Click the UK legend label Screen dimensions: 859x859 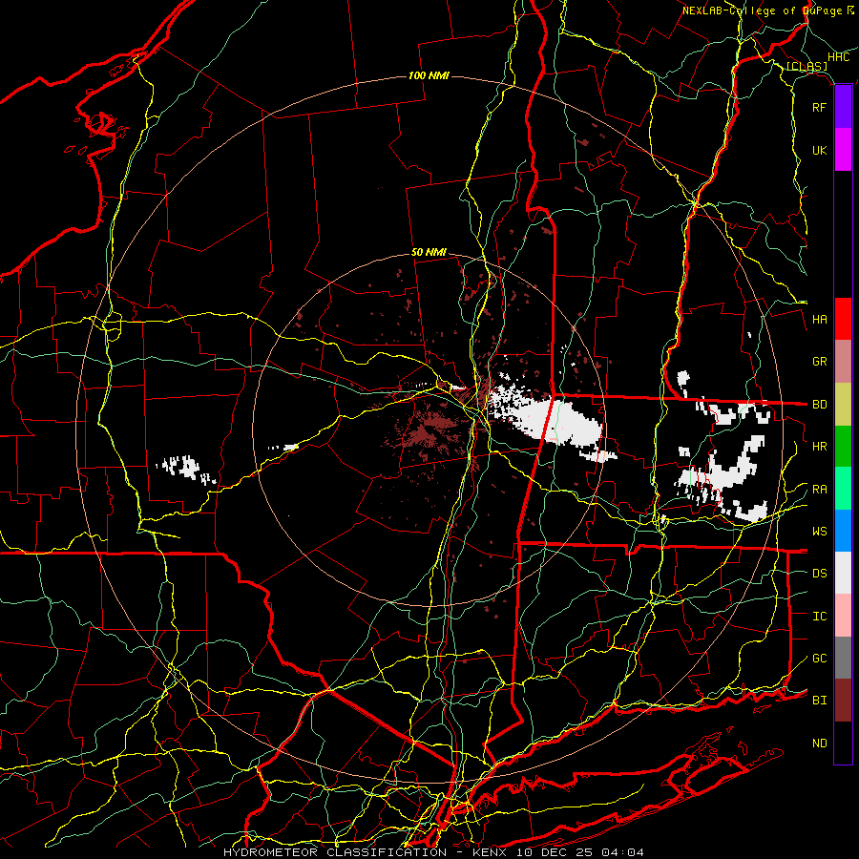tap(820, 150)
